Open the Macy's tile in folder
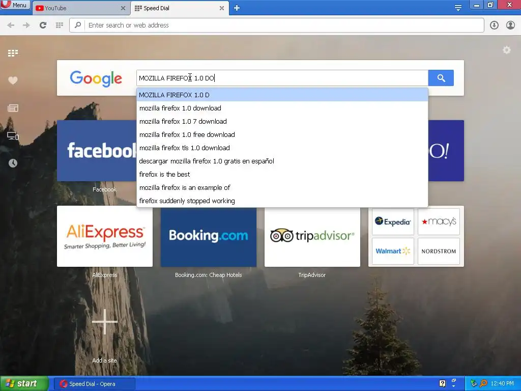Viewport: 521px width, 391px height. pos(439,222)
